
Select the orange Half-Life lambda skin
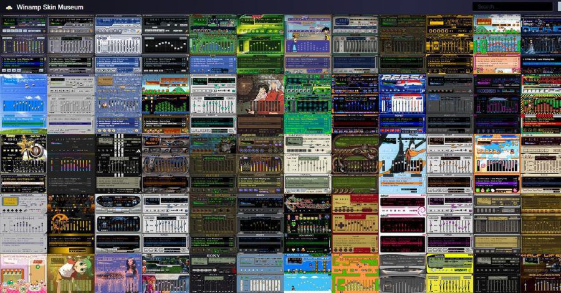pyautogui.click(x=71, y=224)
